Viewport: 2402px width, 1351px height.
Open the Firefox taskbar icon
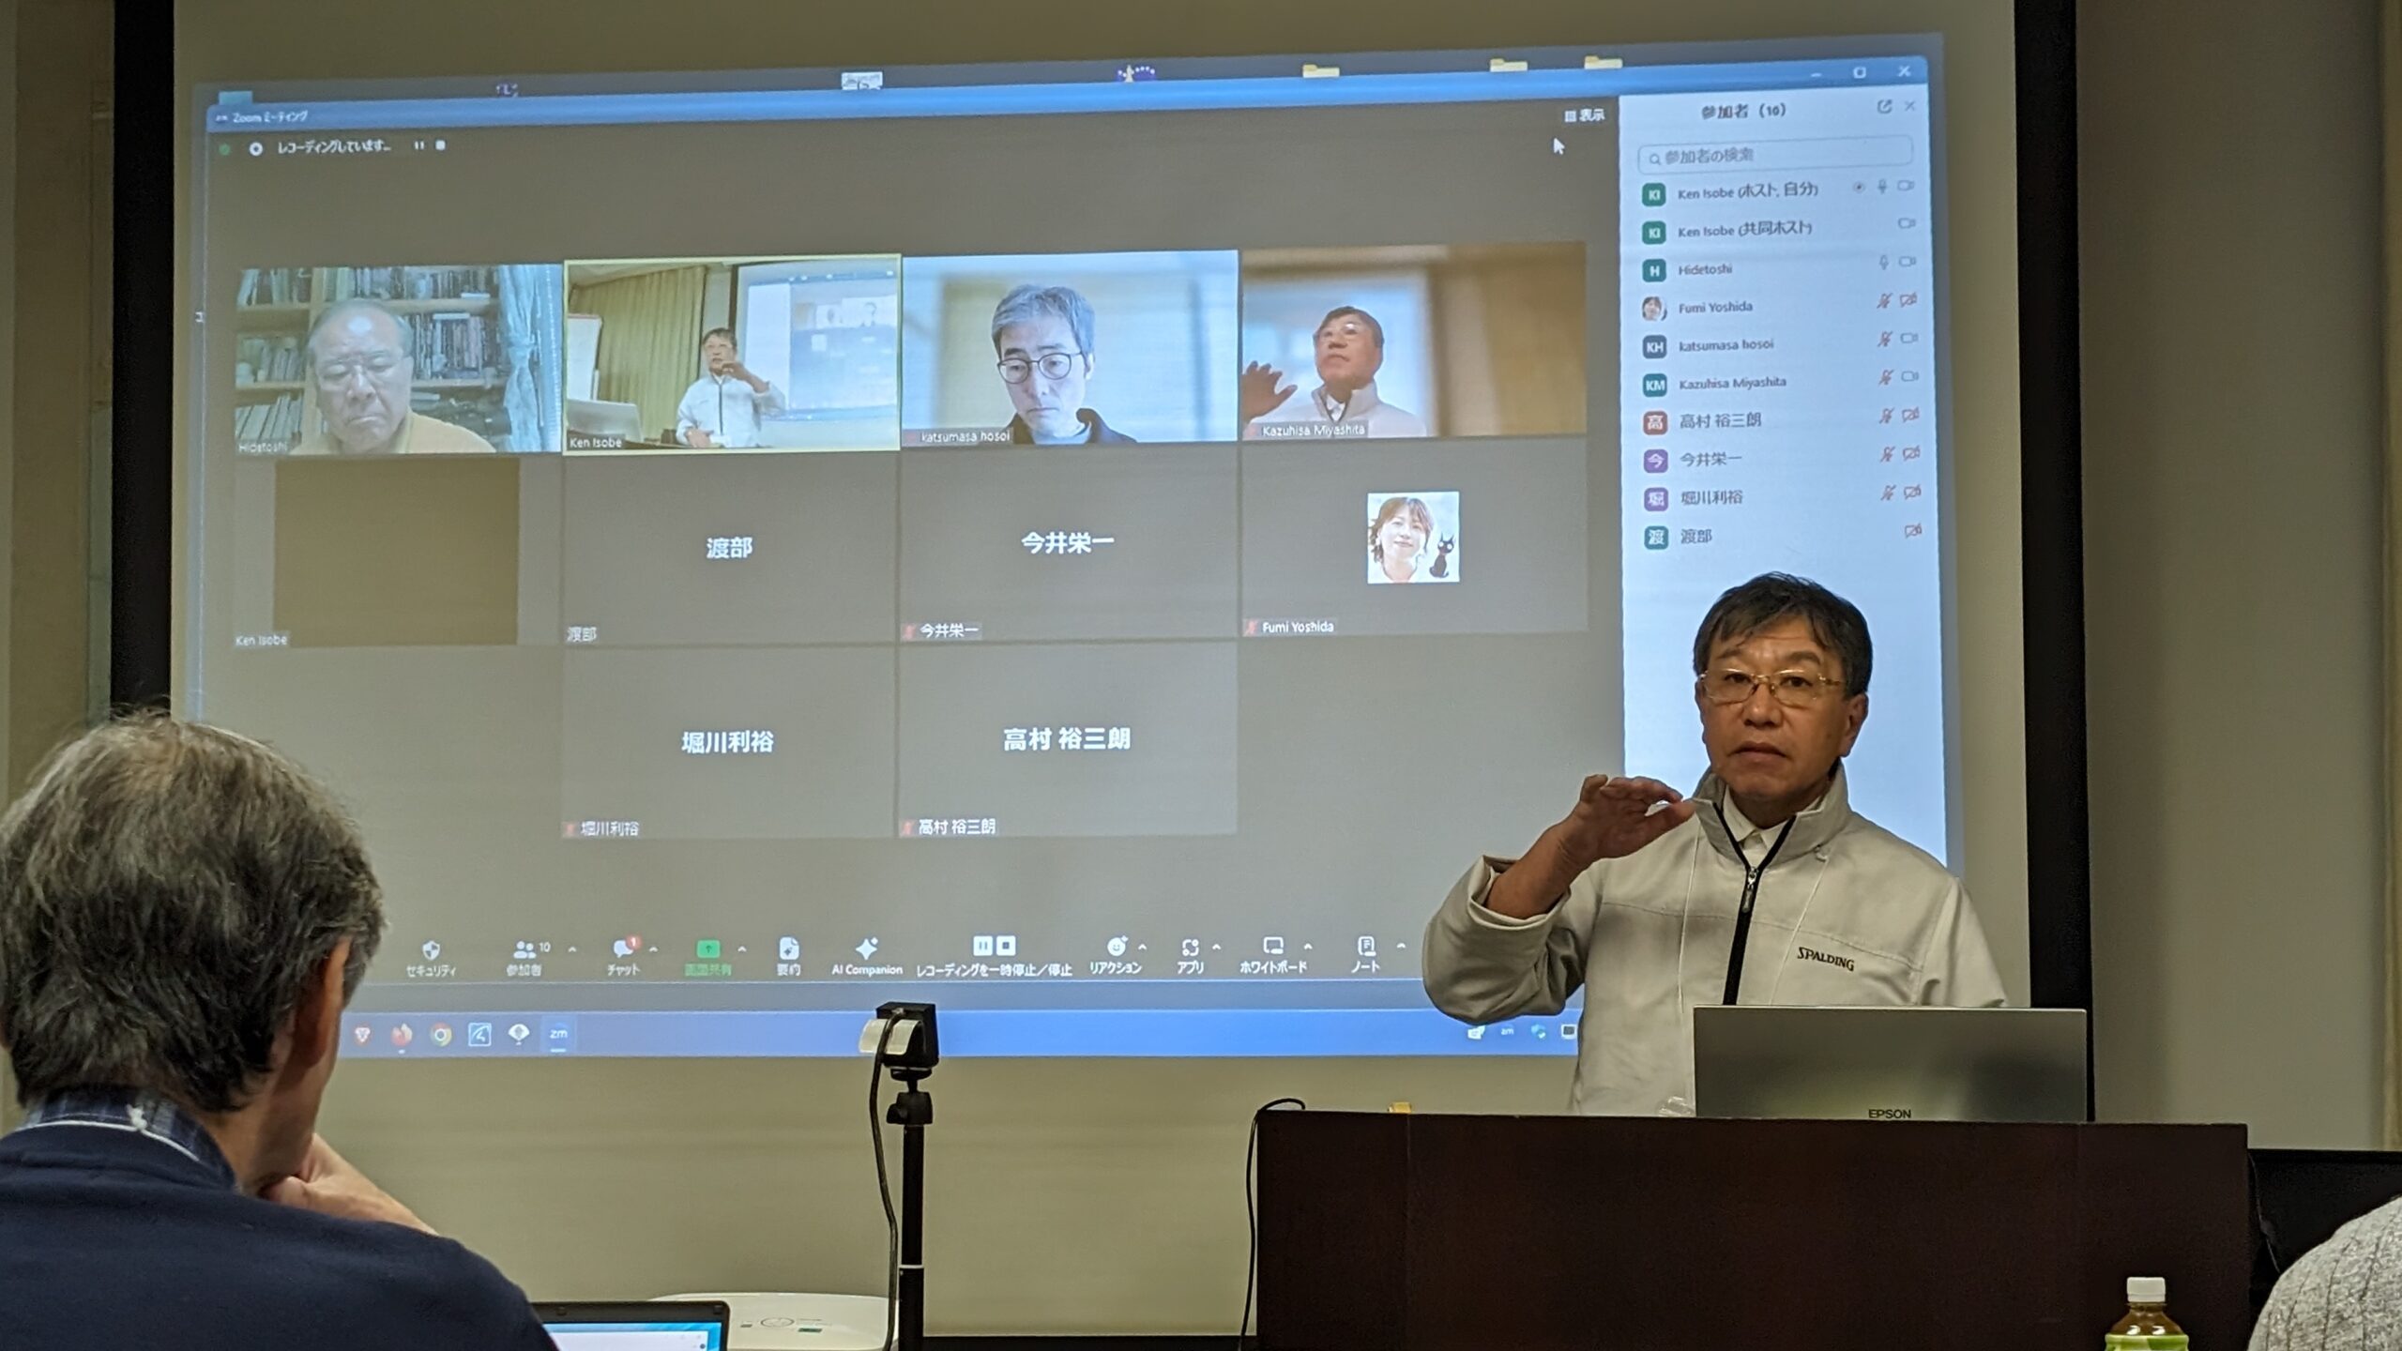pyautogui.click(x=402, y=1034)
